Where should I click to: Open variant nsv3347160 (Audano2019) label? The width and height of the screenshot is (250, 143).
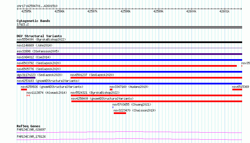(129, 87)
